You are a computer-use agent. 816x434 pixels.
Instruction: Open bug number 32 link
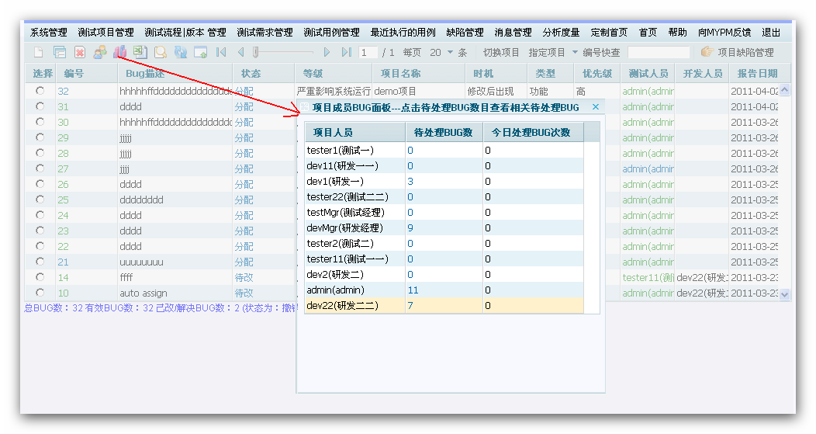(63, 91)
